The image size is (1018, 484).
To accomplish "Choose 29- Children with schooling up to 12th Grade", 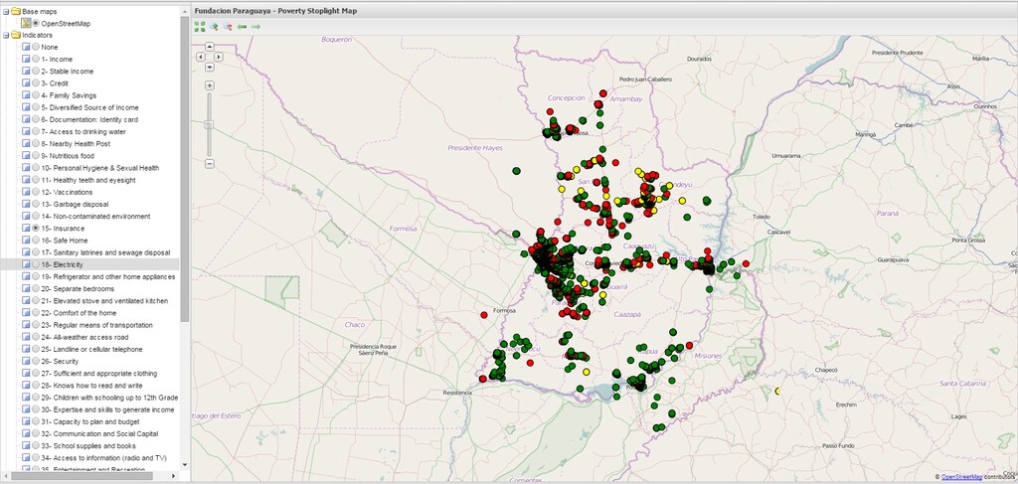I will [x=109, y=398].
